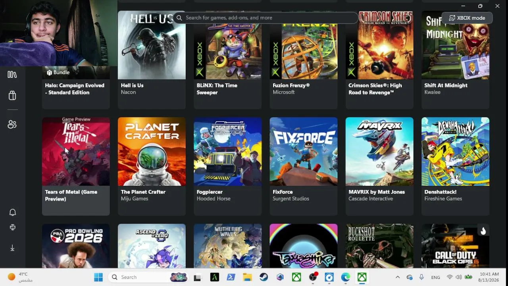This screenshot has height=286, width=508.
Task: Open File Explorer from the taskbar
Action: point(247,277)
